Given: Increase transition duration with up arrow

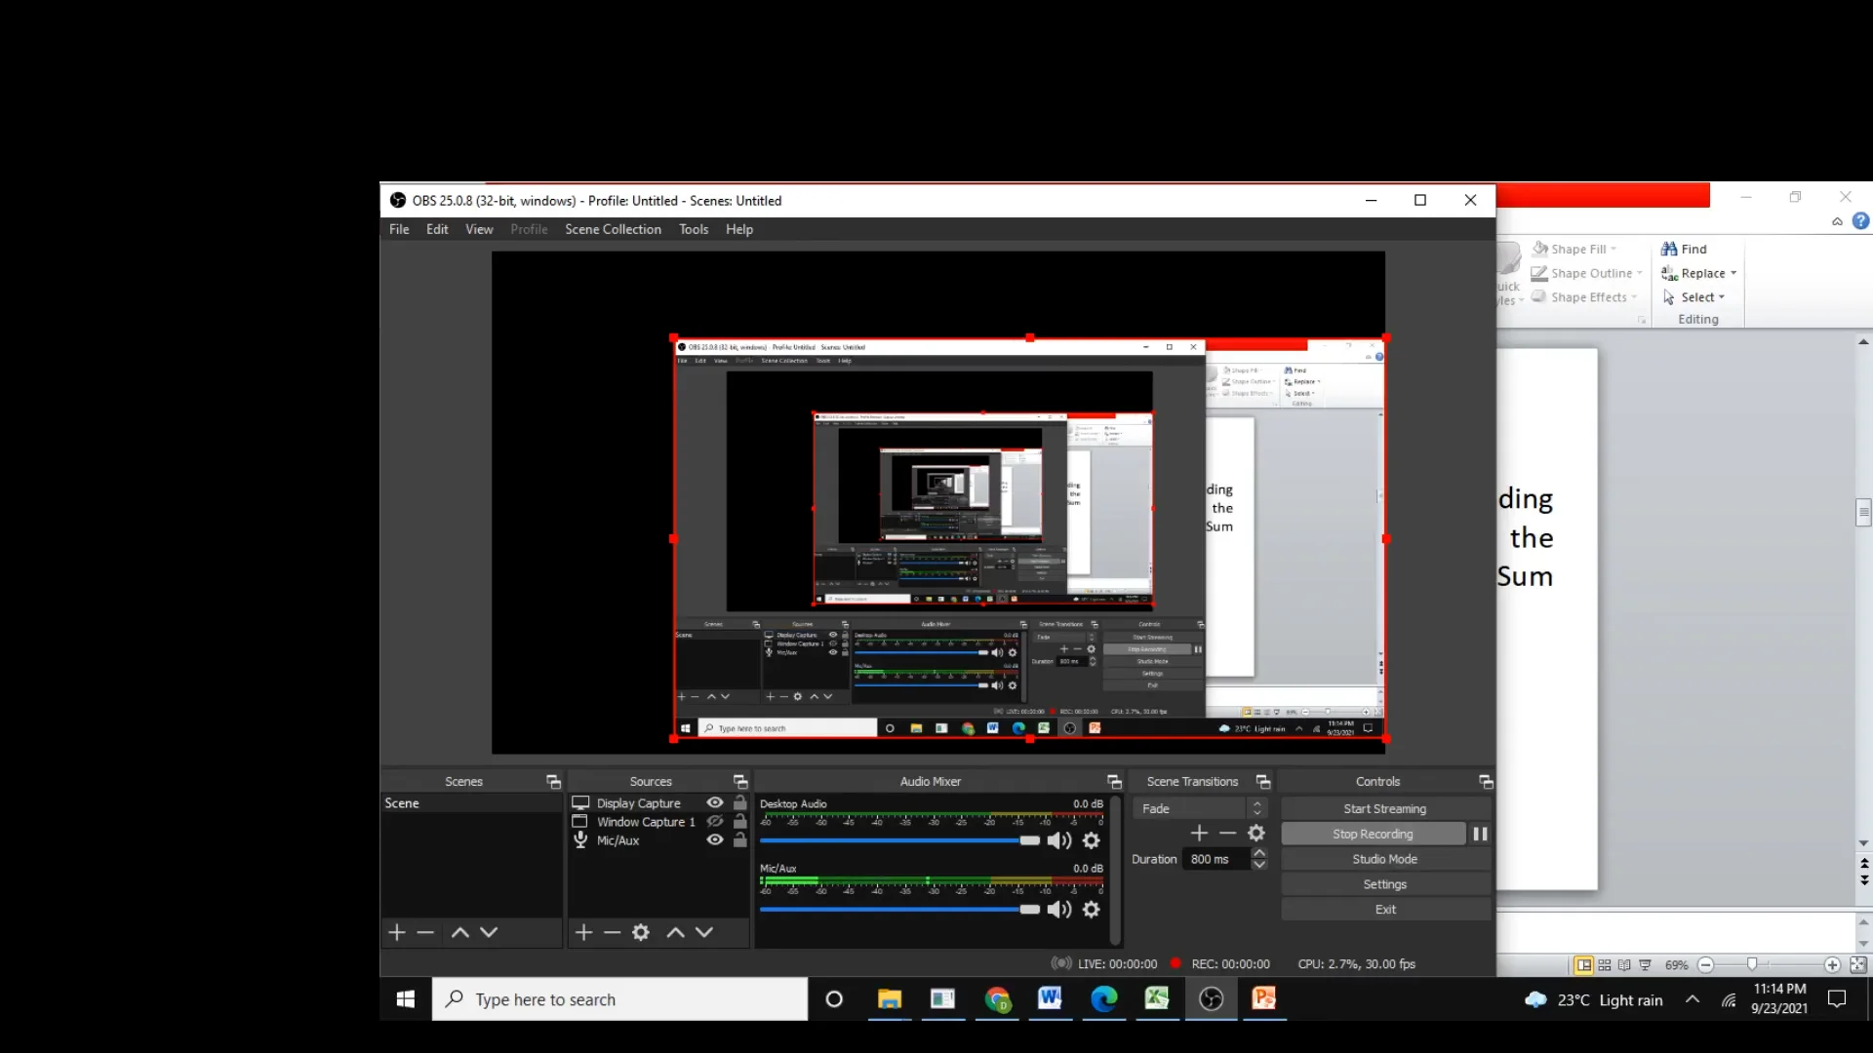Looking at the screenshot, I should pyautogui.click(x=1259, y=853).
